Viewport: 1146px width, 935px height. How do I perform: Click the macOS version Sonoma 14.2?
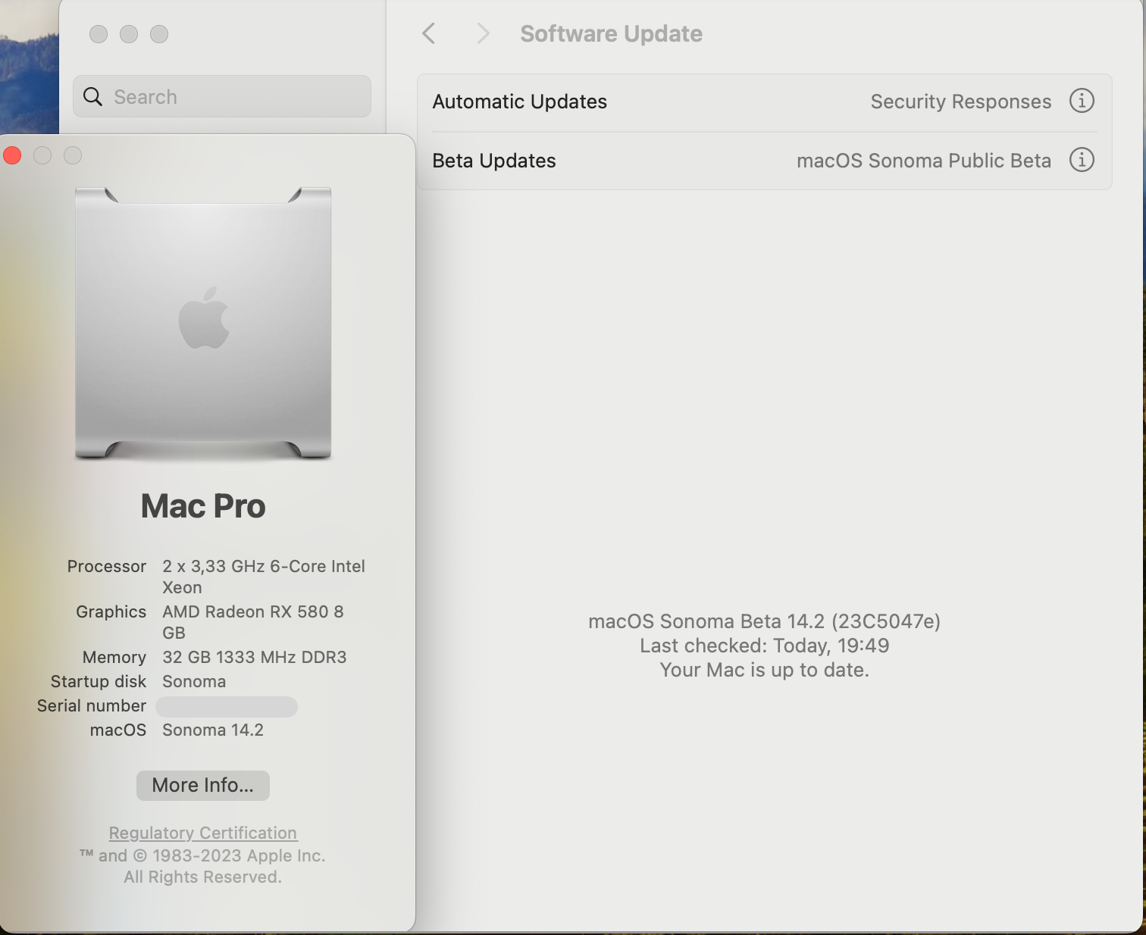(x=213, y=730)
